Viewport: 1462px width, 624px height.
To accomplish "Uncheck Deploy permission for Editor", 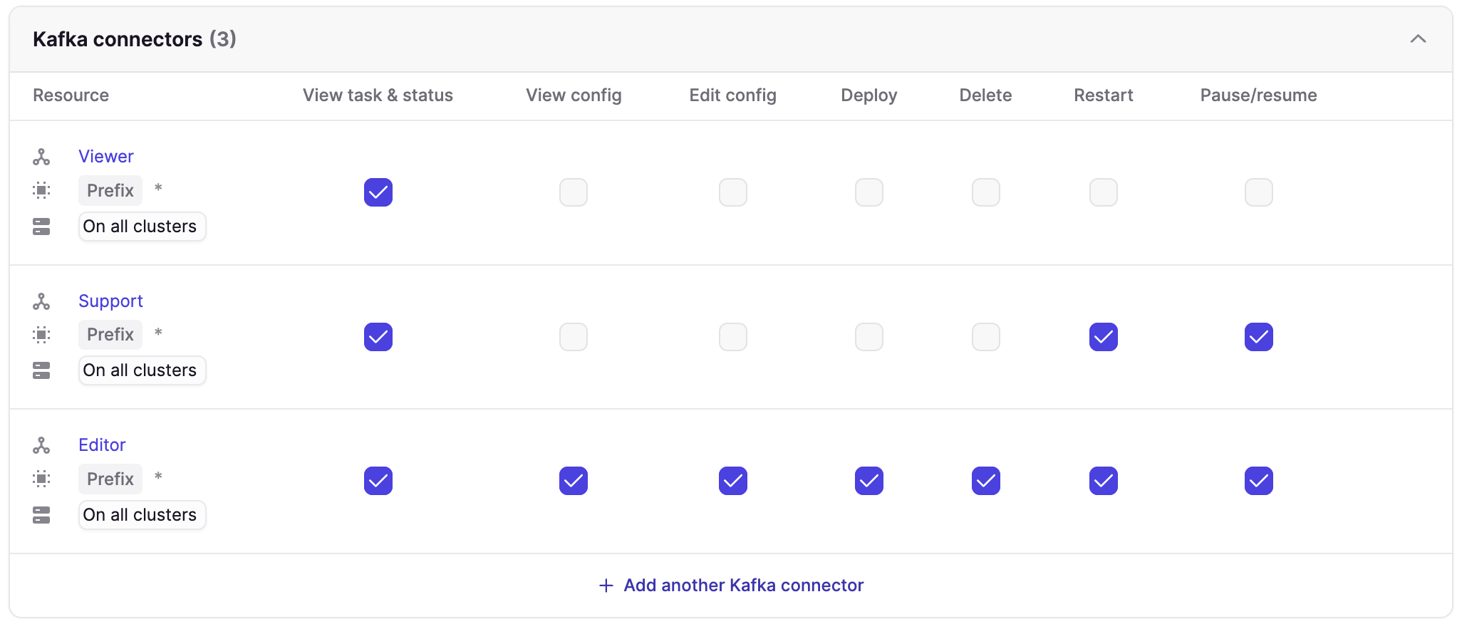I will pos(869,481).
